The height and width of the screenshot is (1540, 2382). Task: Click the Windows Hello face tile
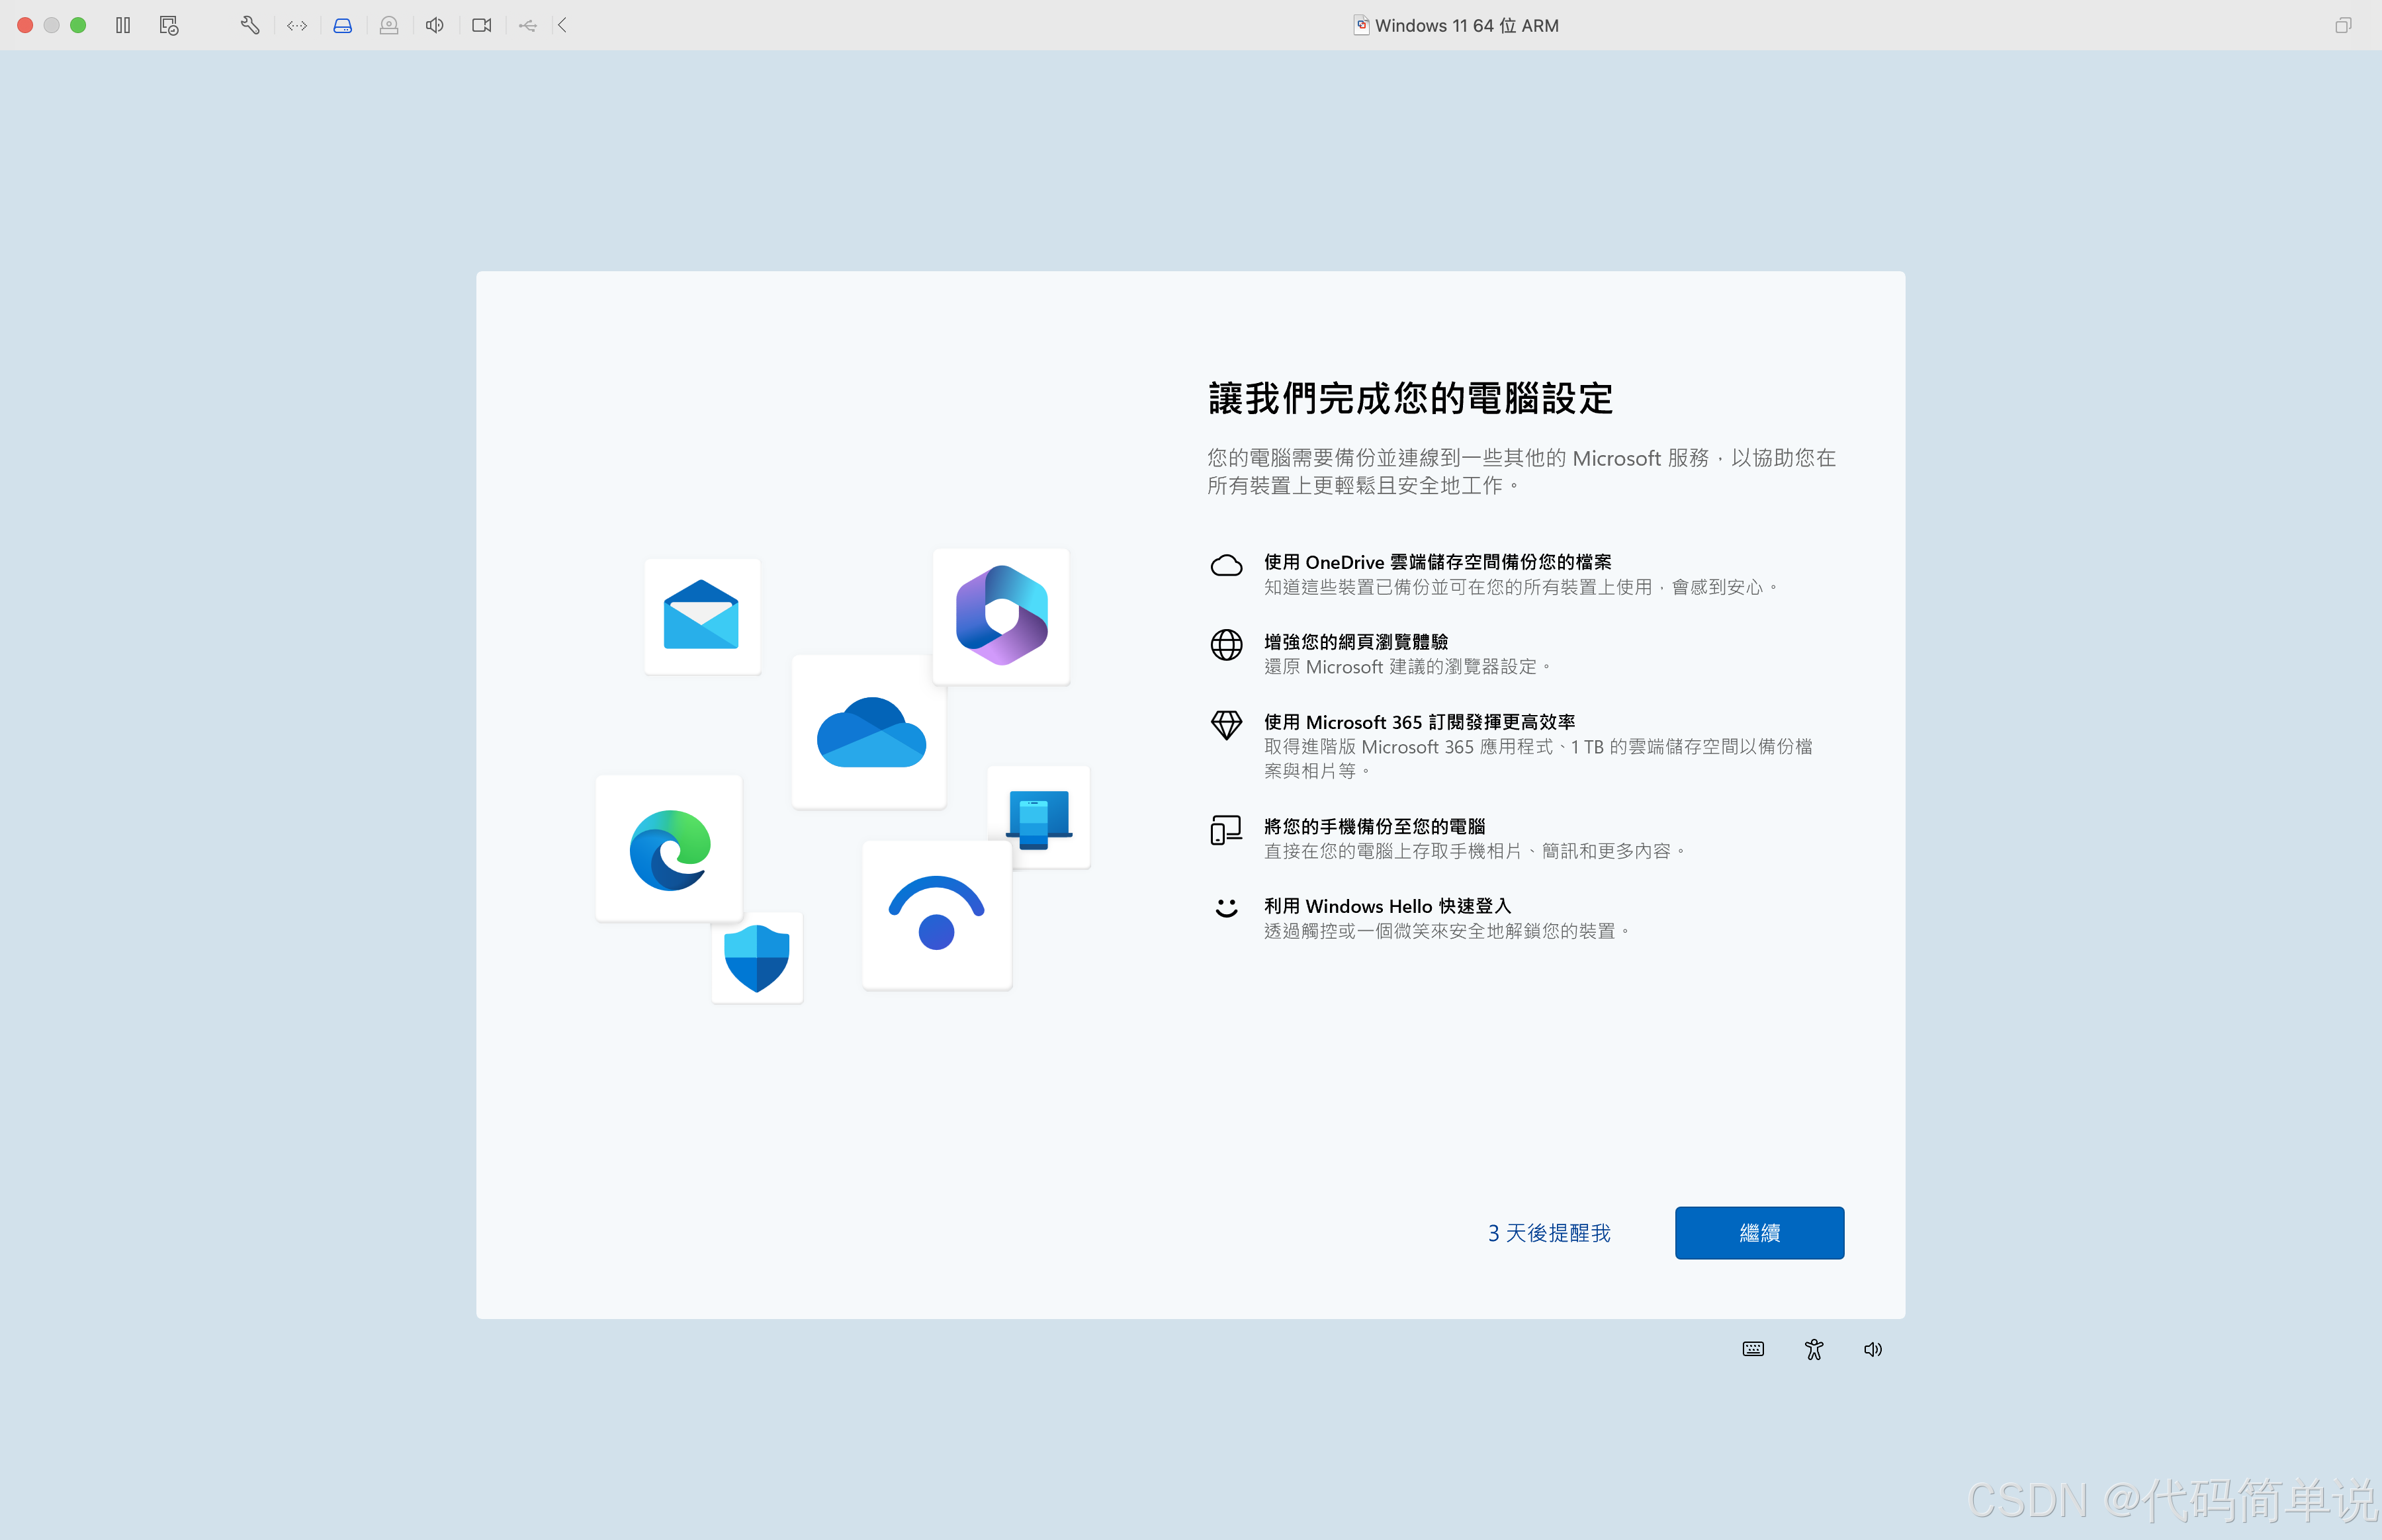pyautogui.click(x=937, y=914)
